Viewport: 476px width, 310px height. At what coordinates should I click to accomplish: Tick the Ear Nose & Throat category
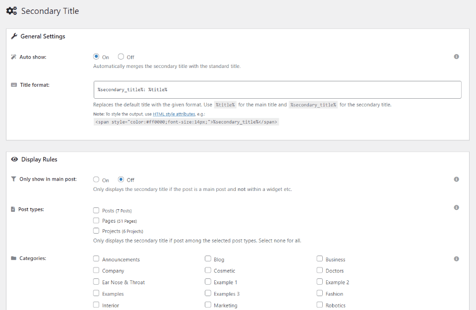click(x=96, y=282)
